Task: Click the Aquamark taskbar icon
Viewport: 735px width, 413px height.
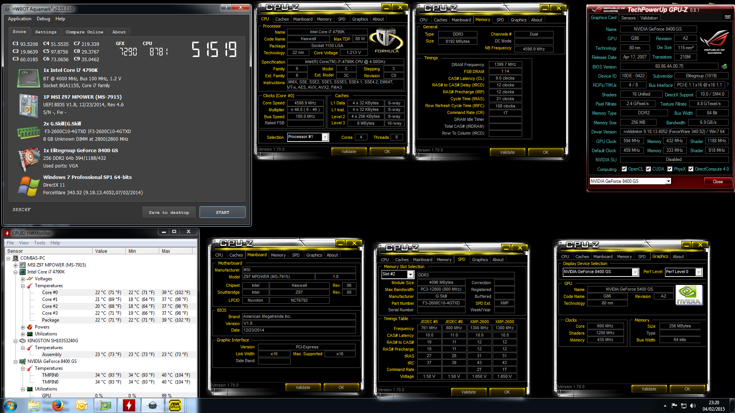Action: point(152,405)
